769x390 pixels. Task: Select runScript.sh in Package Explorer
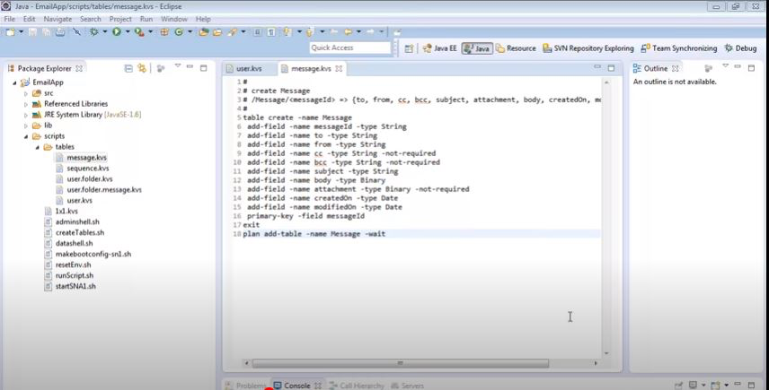coord(74,275)
